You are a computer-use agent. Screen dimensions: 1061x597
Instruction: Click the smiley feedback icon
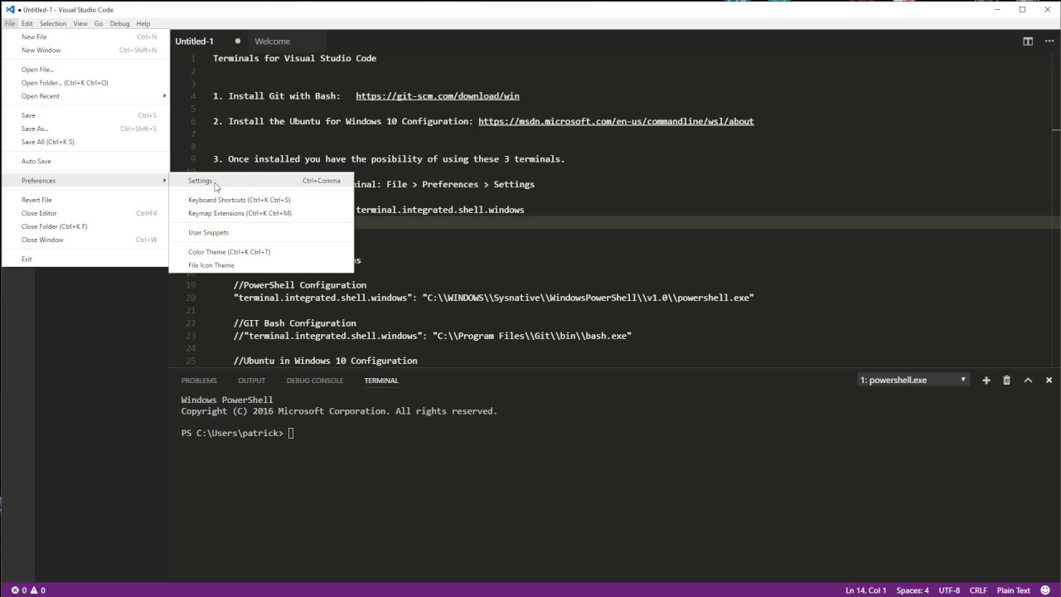[x=1044, y=590]
